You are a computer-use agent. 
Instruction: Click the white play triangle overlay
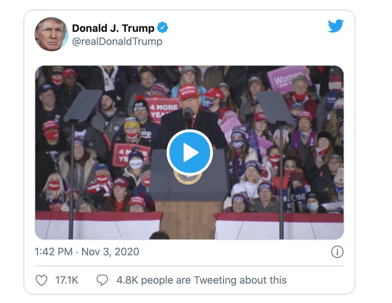(x=189, y=152)
